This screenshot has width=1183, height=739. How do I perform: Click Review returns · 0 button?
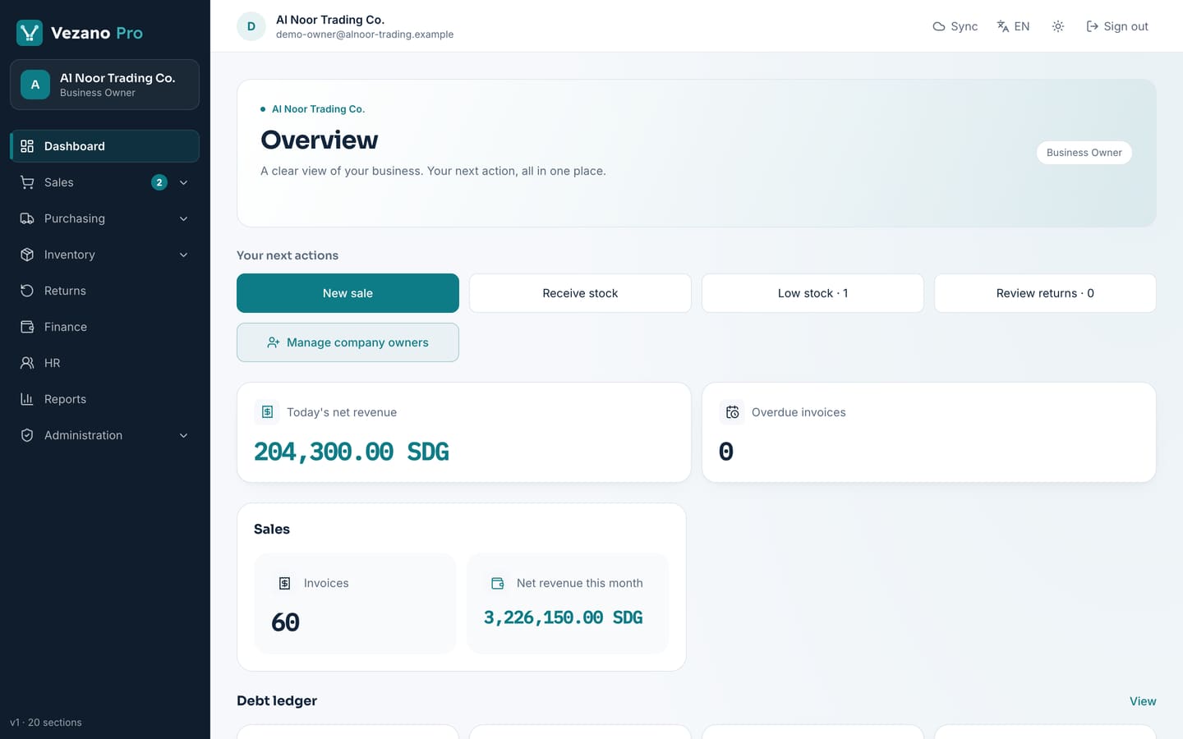1045,293
